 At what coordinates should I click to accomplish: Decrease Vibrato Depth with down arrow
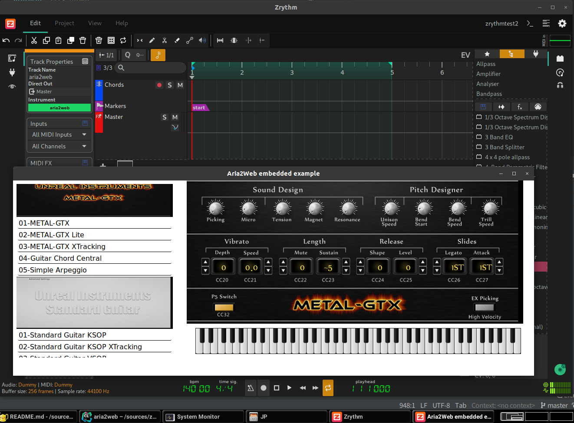tap(206, 271)
